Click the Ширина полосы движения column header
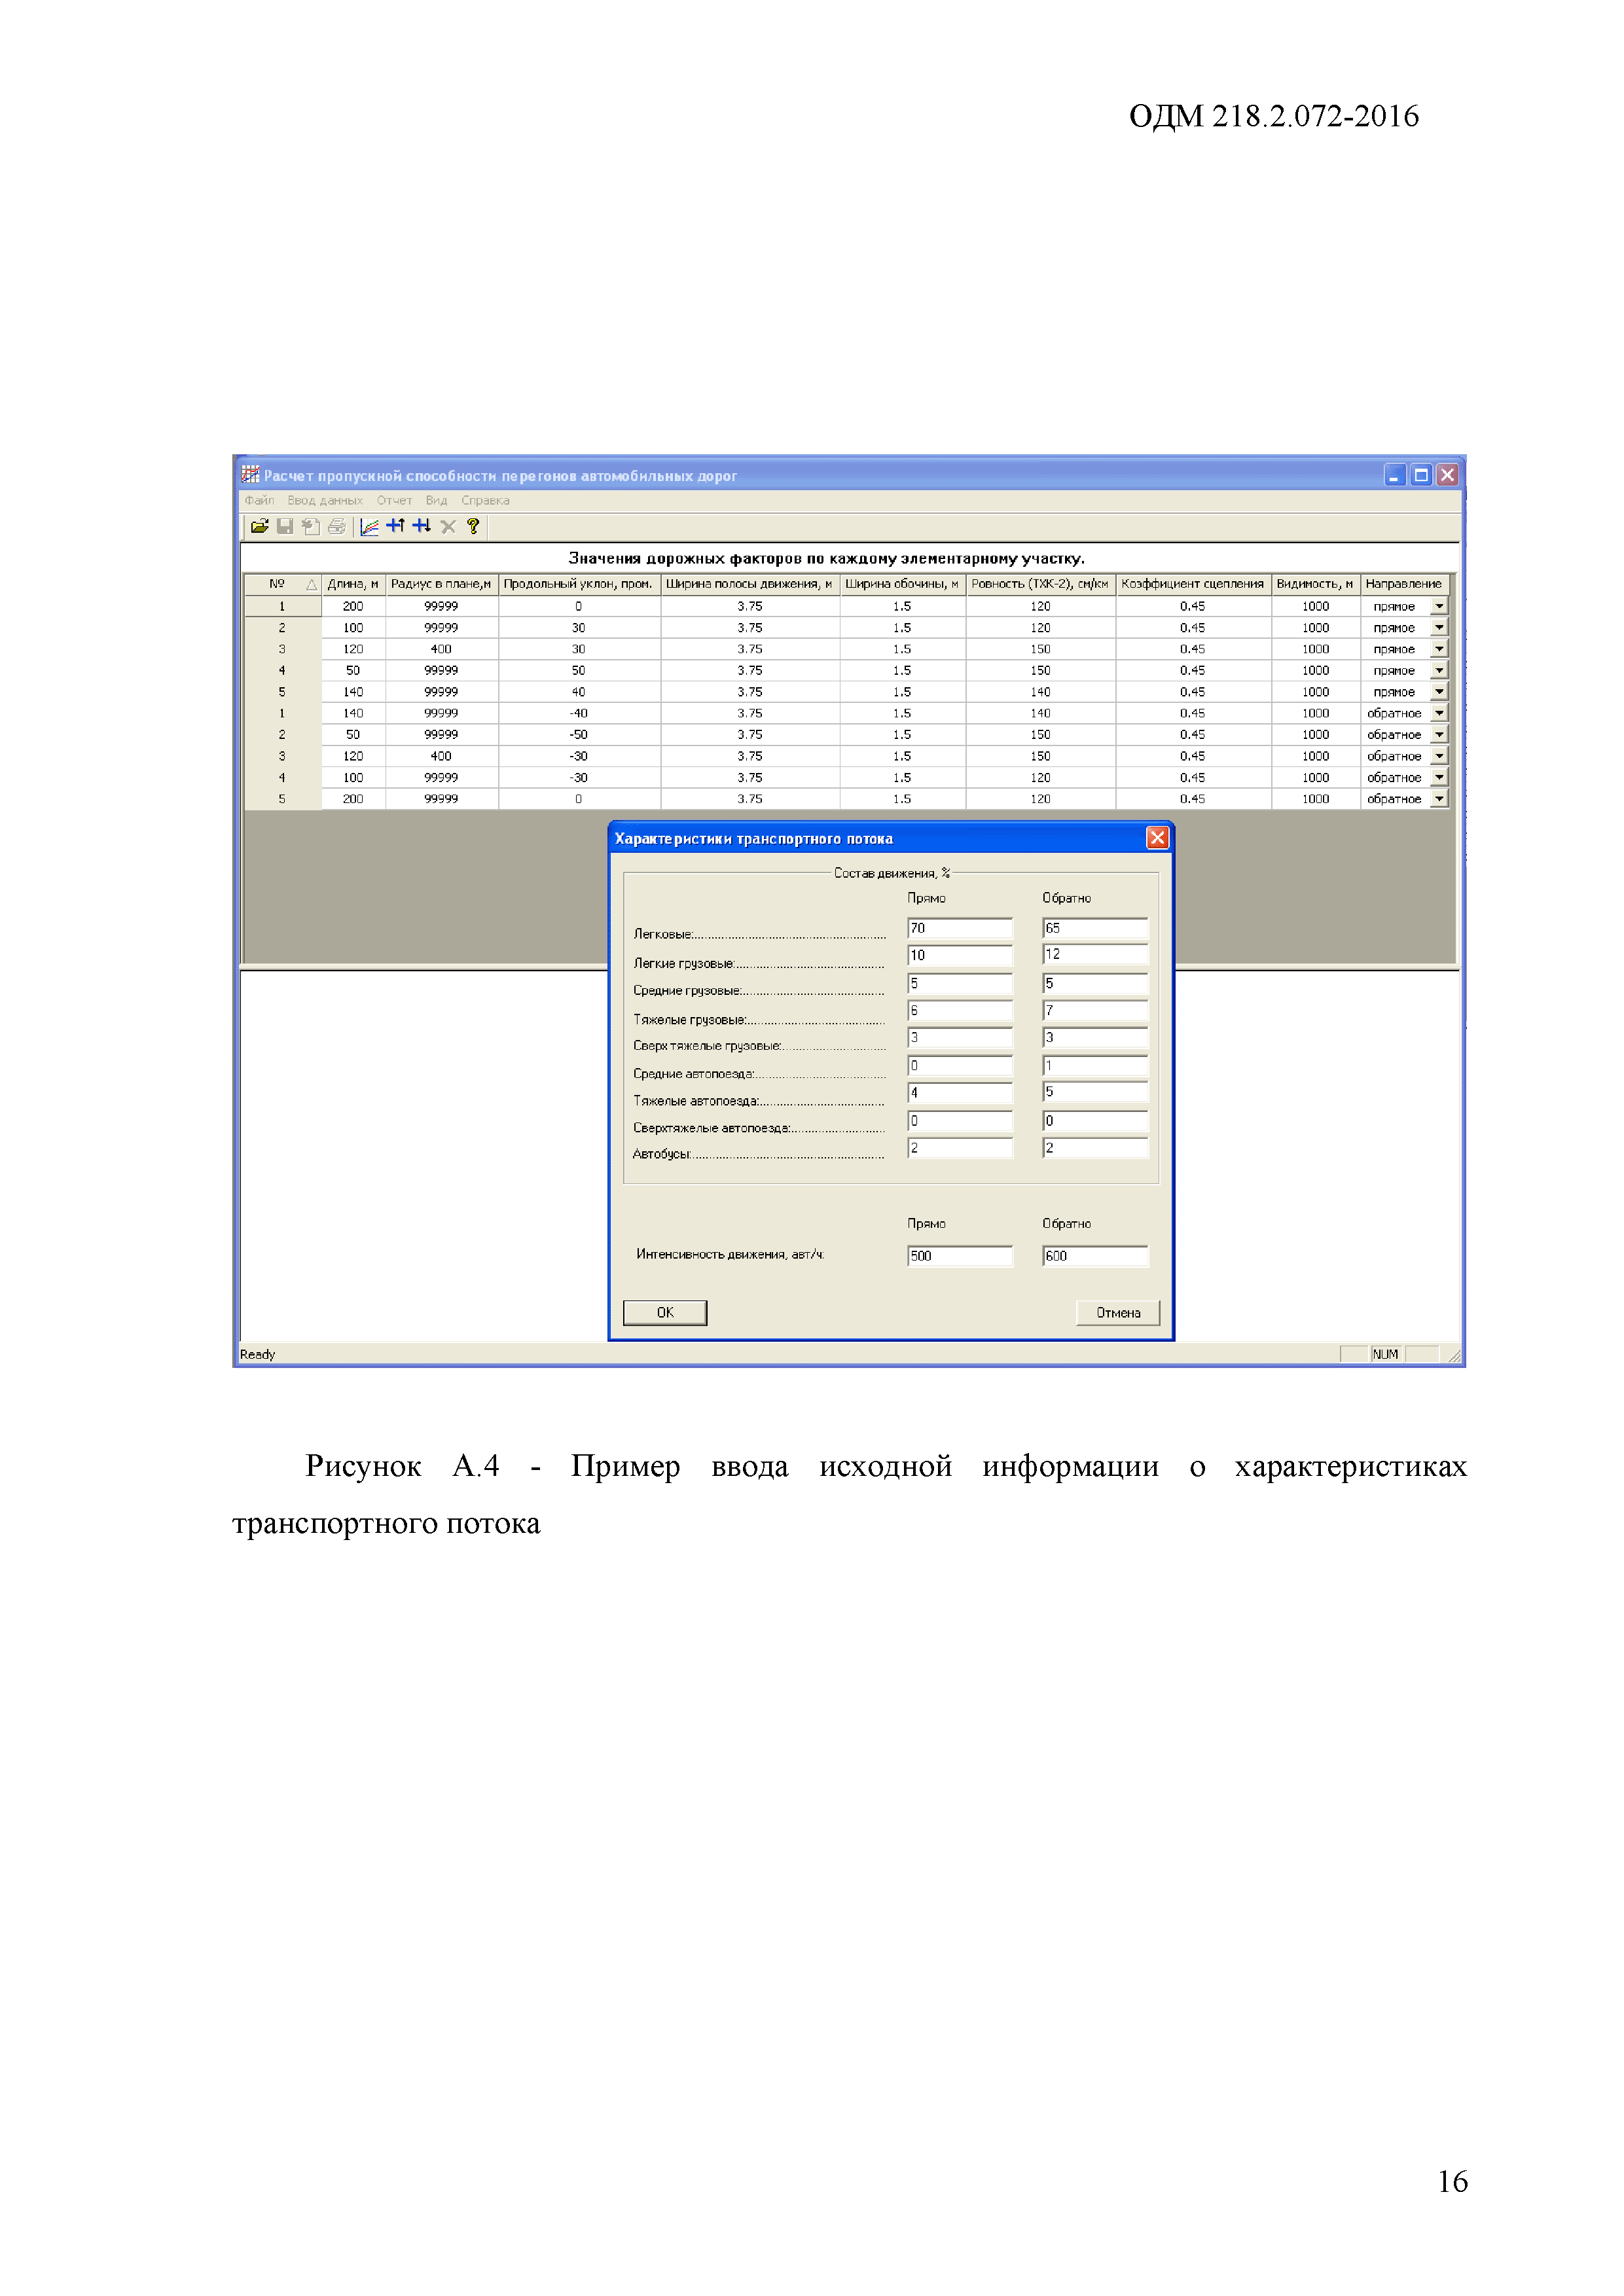The image size is (1624, 2296). tap(749, 584)
